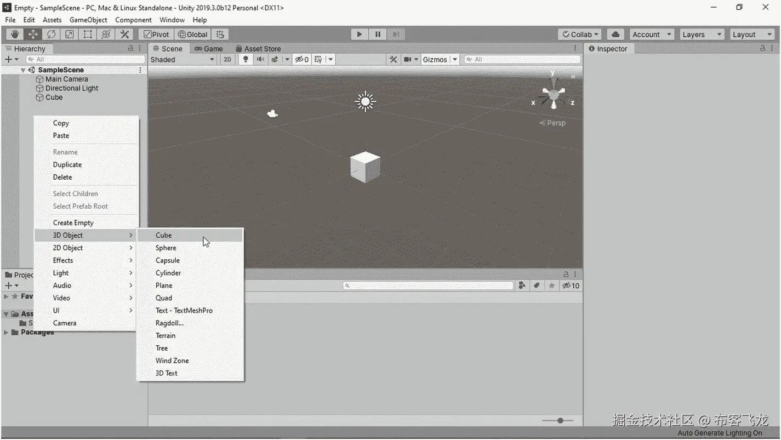Screen dimensions: 781x440
Task: Open the SampleScene options menu
Action: point(140,70)
